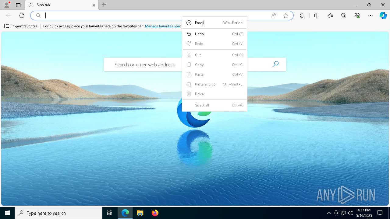Follow Manage favorites now link

[x=163, y=26]
